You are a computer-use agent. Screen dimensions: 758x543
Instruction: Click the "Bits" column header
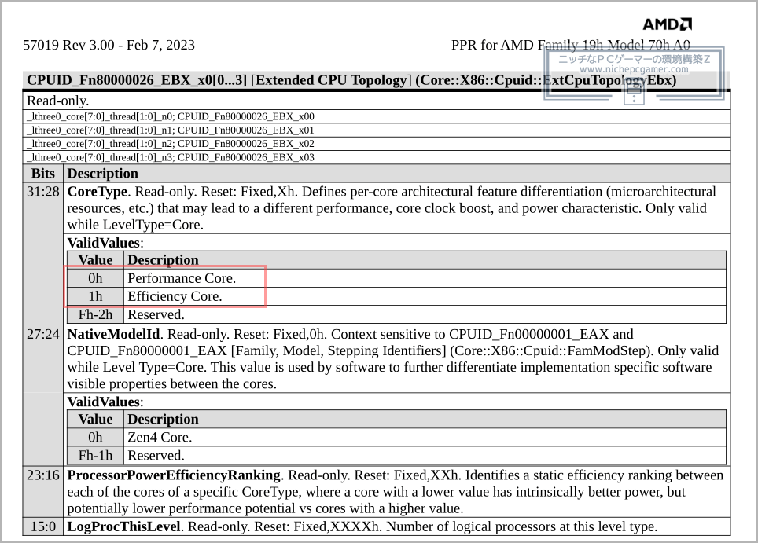tap(43, 174)
